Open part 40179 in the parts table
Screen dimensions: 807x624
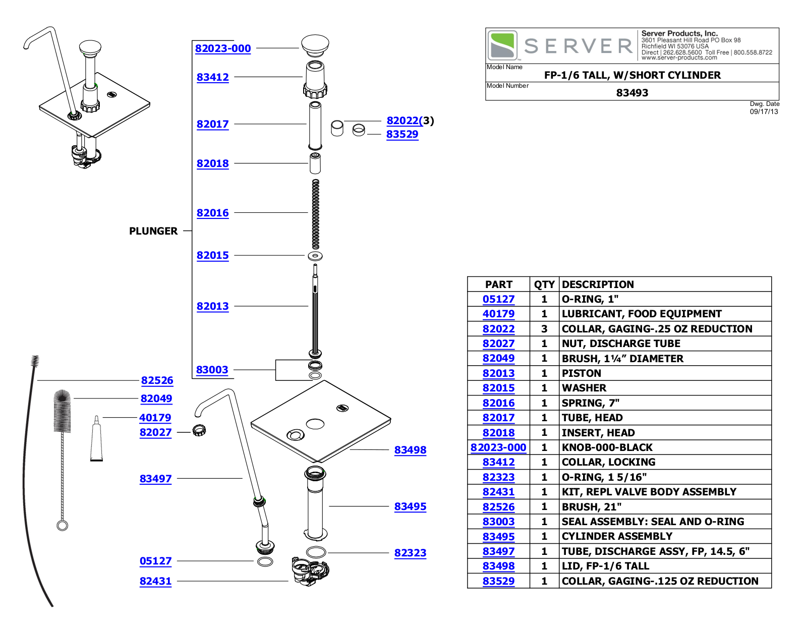coord(499,314)
